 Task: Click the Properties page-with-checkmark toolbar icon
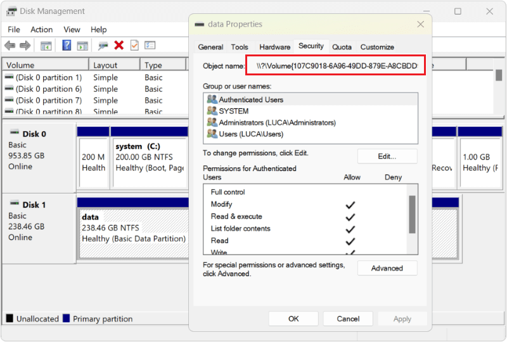[134, 45]
